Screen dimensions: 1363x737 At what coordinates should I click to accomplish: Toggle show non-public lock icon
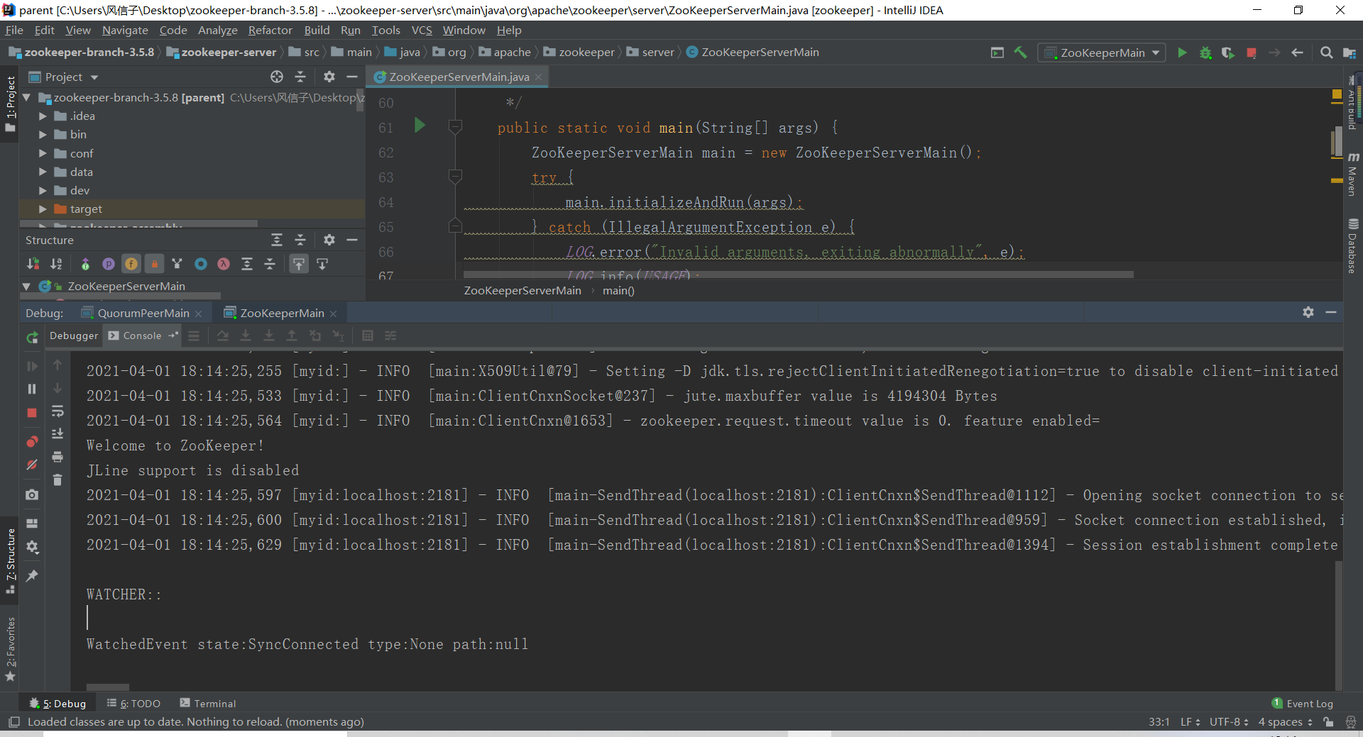tap(154, 264)
